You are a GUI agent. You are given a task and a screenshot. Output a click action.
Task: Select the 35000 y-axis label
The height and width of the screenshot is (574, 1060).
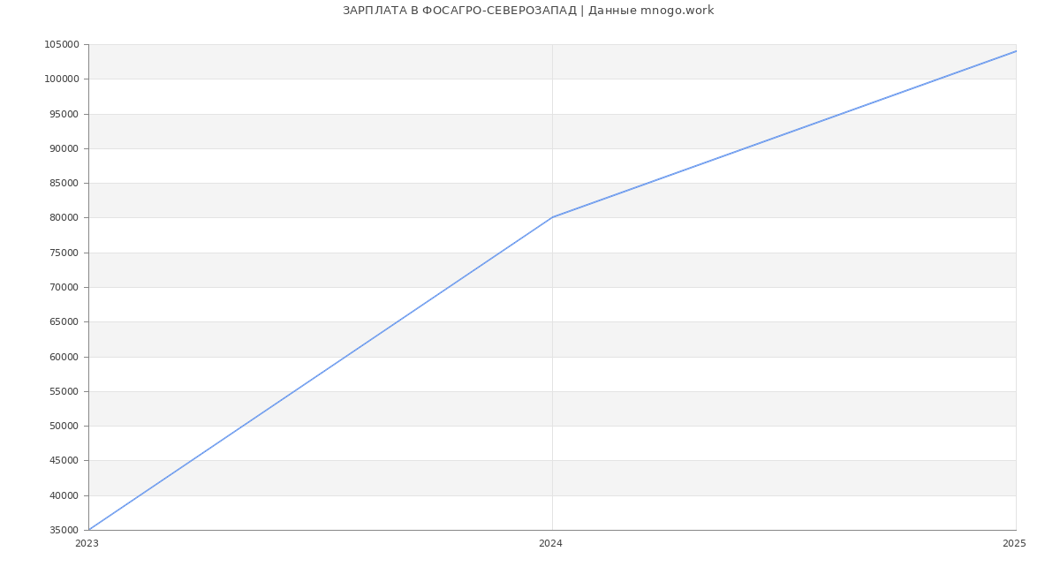[64, 530]
